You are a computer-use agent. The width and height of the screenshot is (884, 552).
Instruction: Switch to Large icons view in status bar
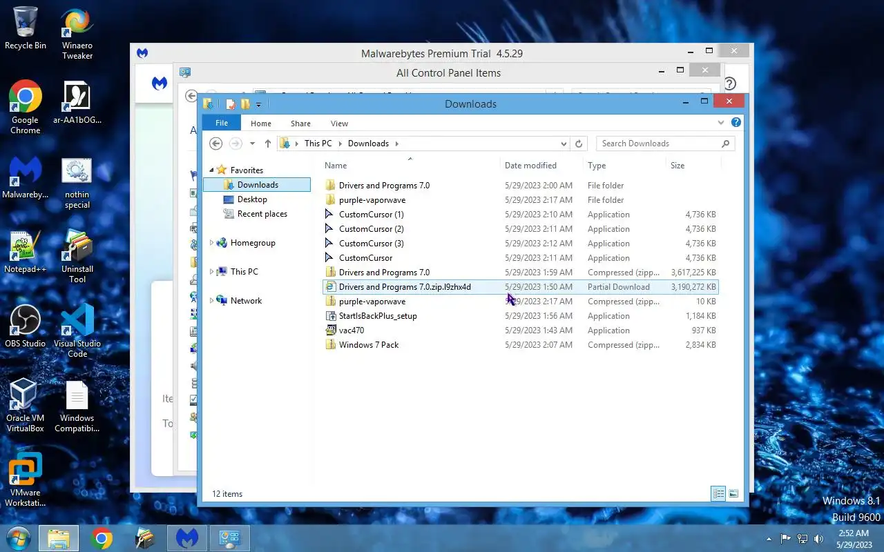pyautogui.click(x=733, y=493)
